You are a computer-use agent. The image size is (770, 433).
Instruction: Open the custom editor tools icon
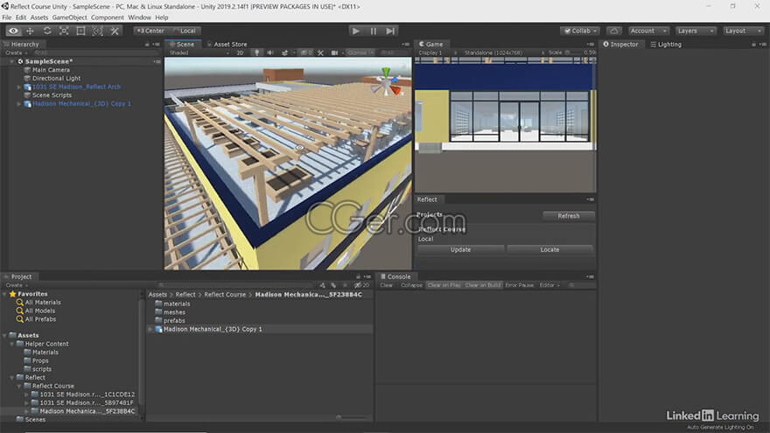115,31
